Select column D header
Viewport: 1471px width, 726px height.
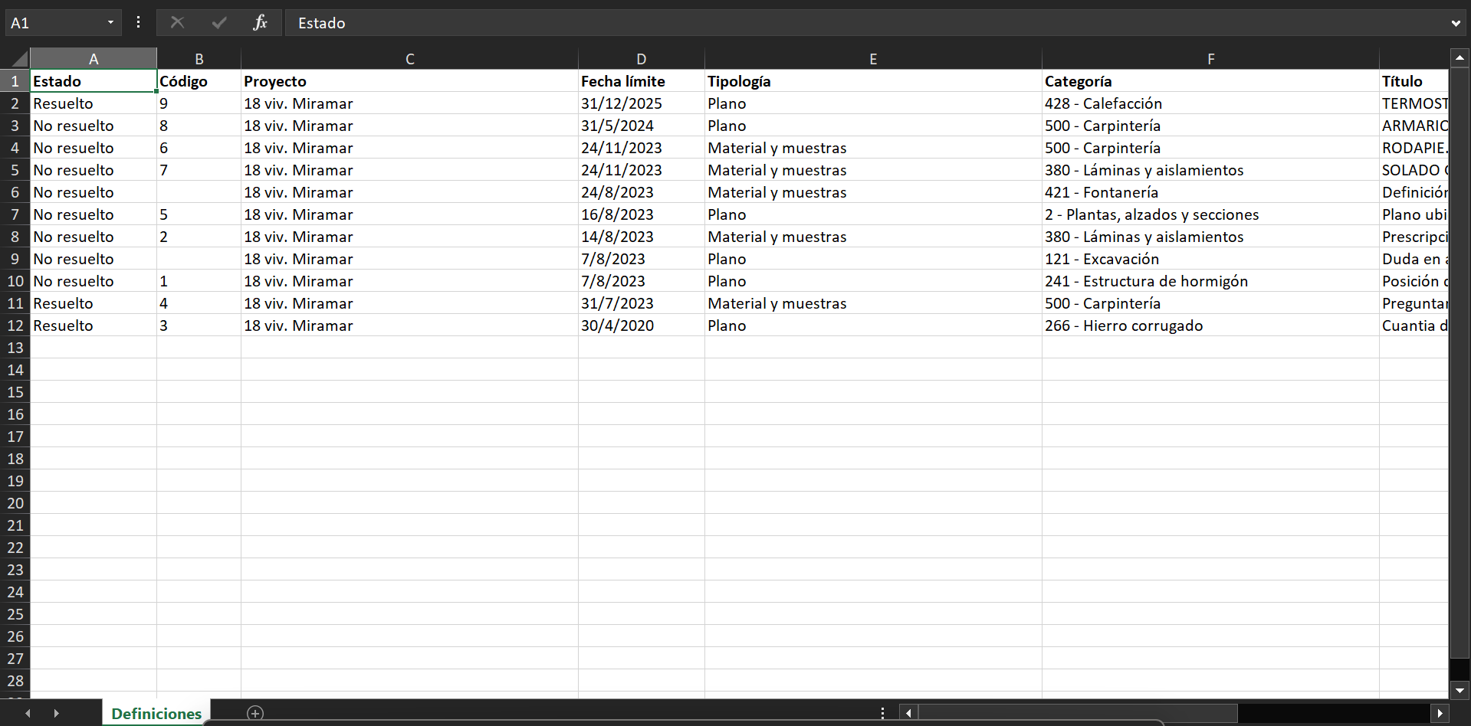click(641, 59)
